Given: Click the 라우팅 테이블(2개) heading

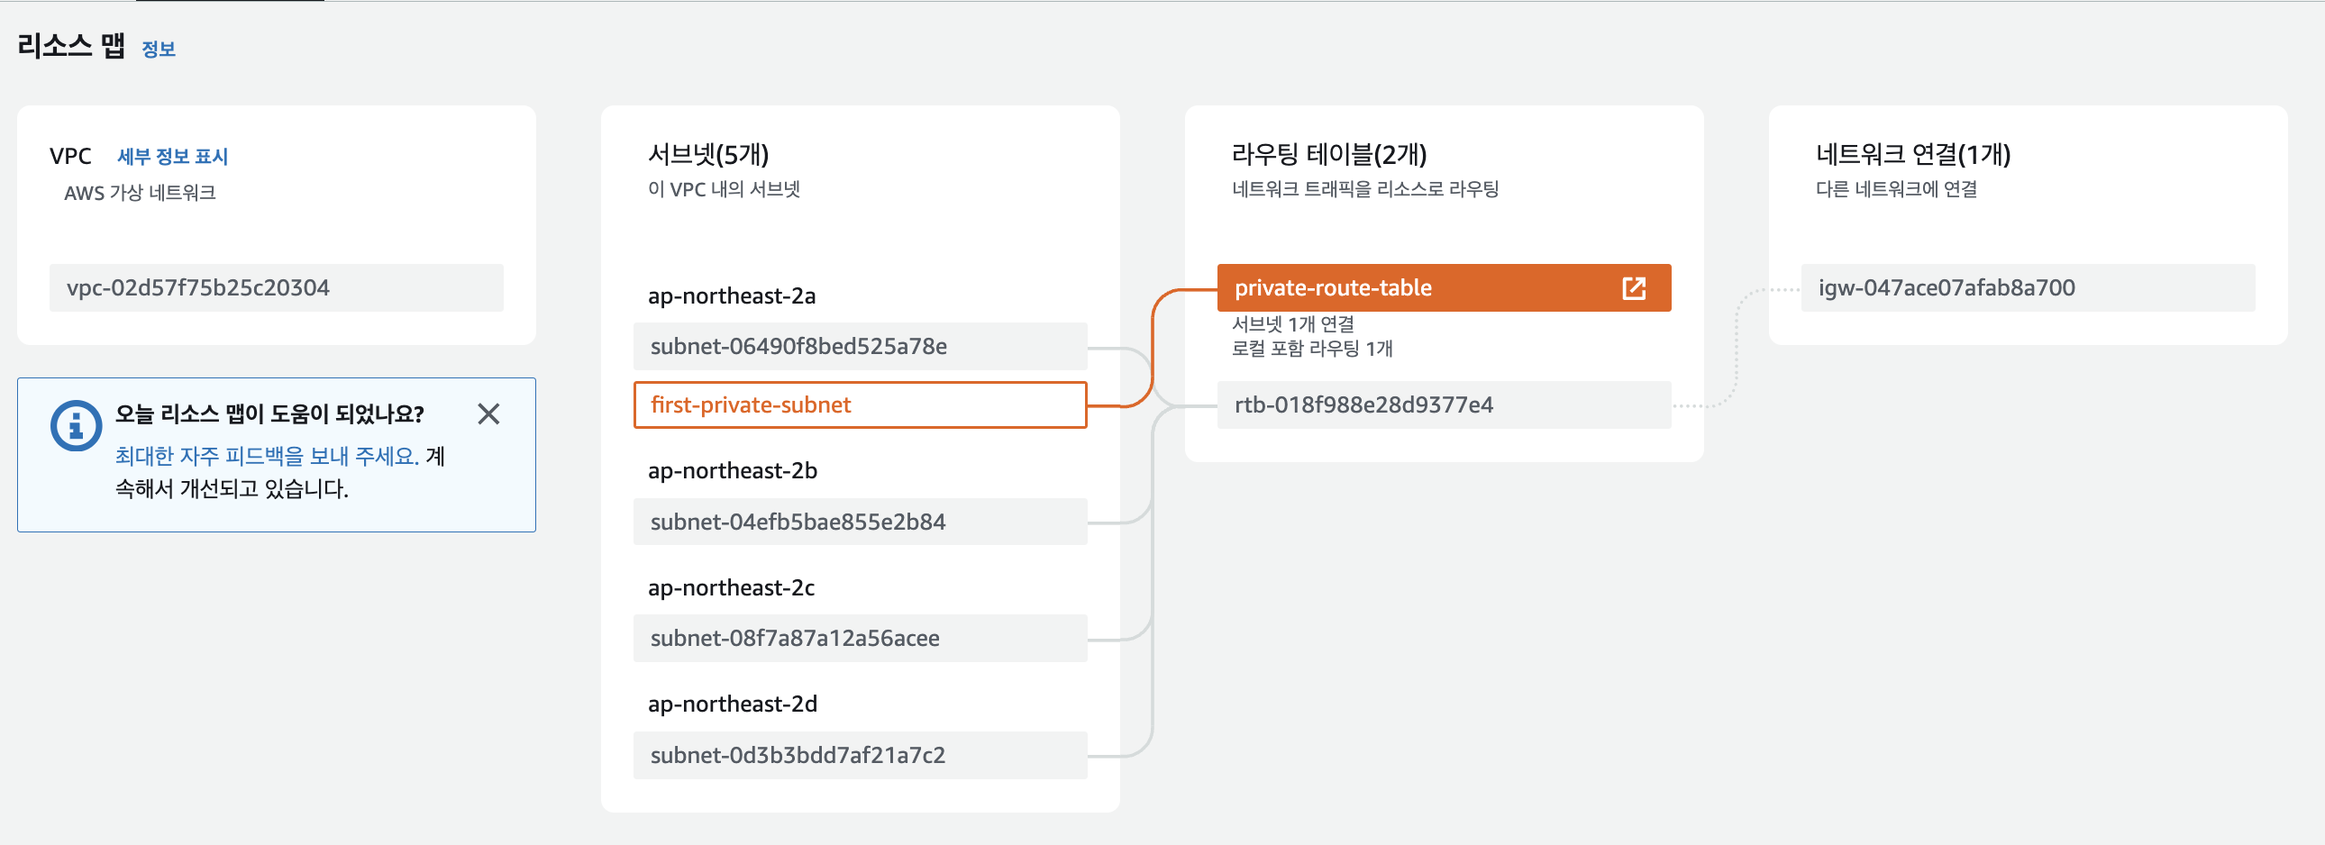Looking at the screenshot, I should point(1328,154).
